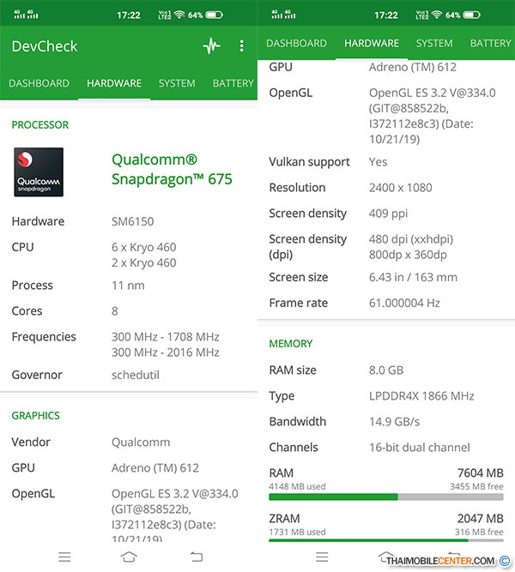Tap '300 MHz - 2016 MHz' frequency line
This screenshot has width=515, height=572.
click(x=166, y=352)
